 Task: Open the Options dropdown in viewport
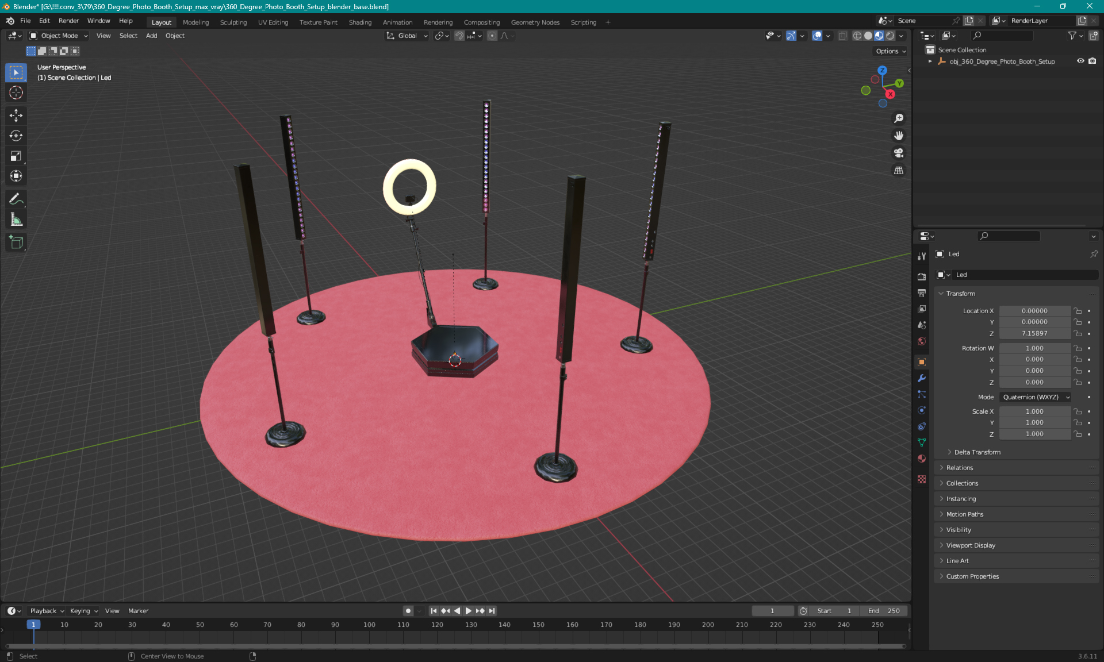(891, 51)
